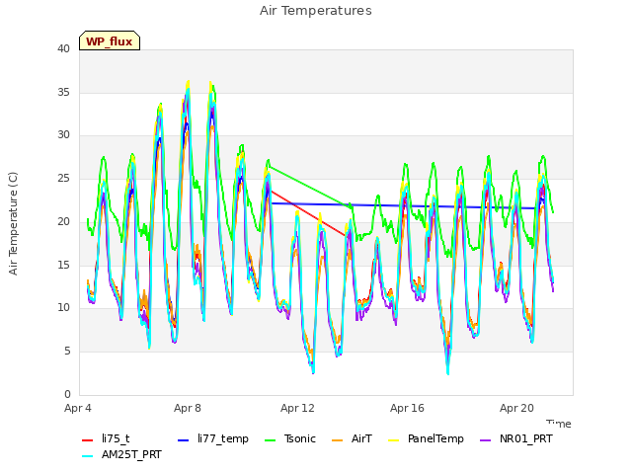Click the green Tsonic legend color marker
This screenshot has height=474, width=632.
coord(270,440)
